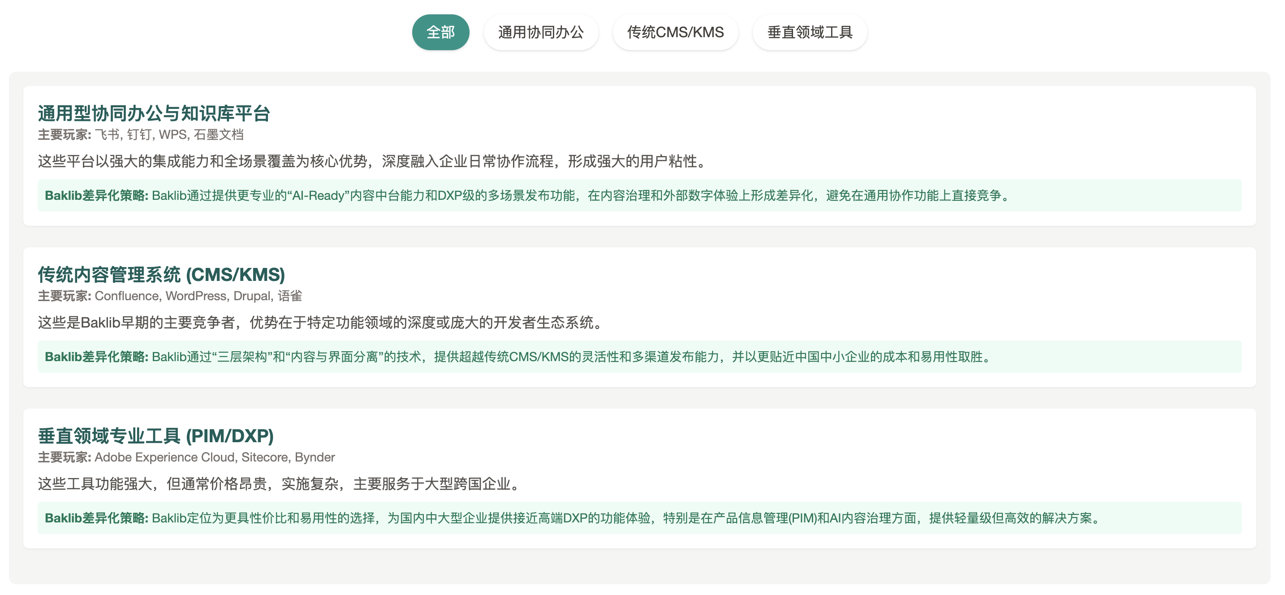The image size is (1285, 595).
Task: Click description about 价格昂贵，实施复杂
Action: pos(279,484)
